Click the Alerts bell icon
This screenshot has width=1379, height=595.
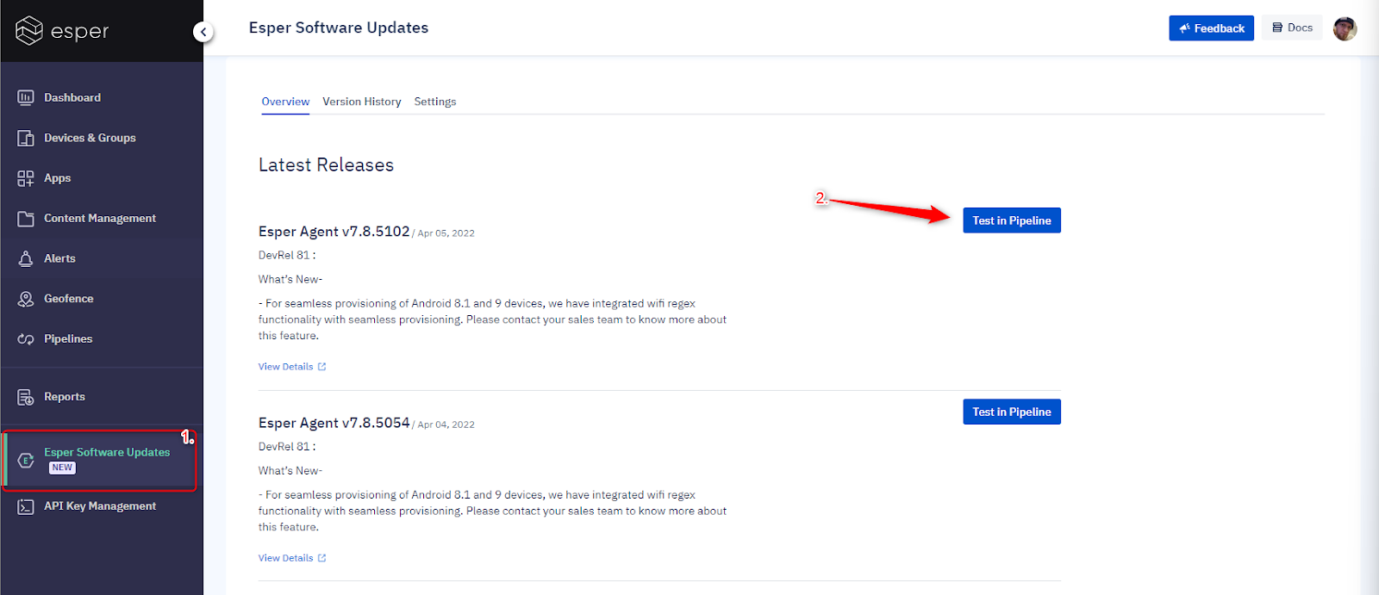tap(26, 258)
